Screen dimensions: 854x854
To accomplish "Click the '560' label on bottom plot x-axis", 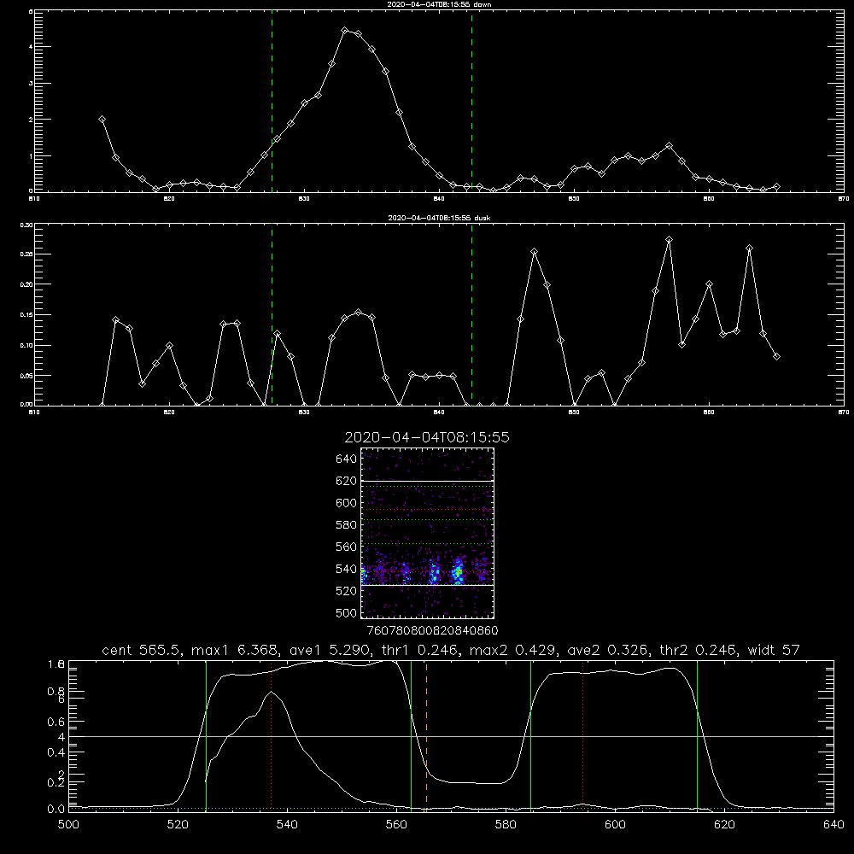I will pos(396,825).
